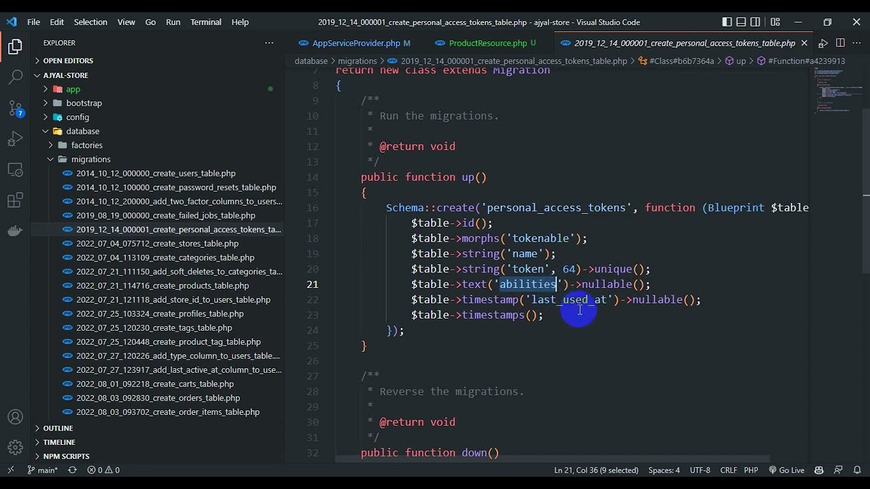Viewport: 870px width, 489px height.
Task: Open 2022_07_04_075712_create_stores_table.php file
Action: (x=157, y=243)
